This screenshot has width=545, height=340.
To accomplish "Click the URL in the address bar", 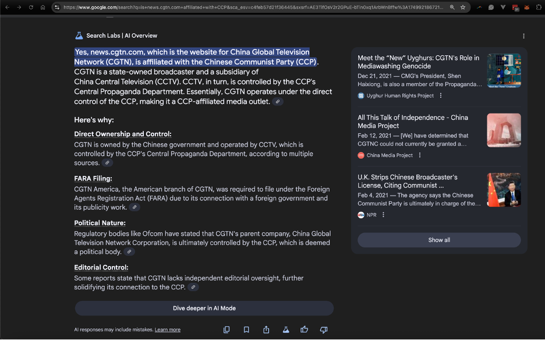I will coord(253,8).
